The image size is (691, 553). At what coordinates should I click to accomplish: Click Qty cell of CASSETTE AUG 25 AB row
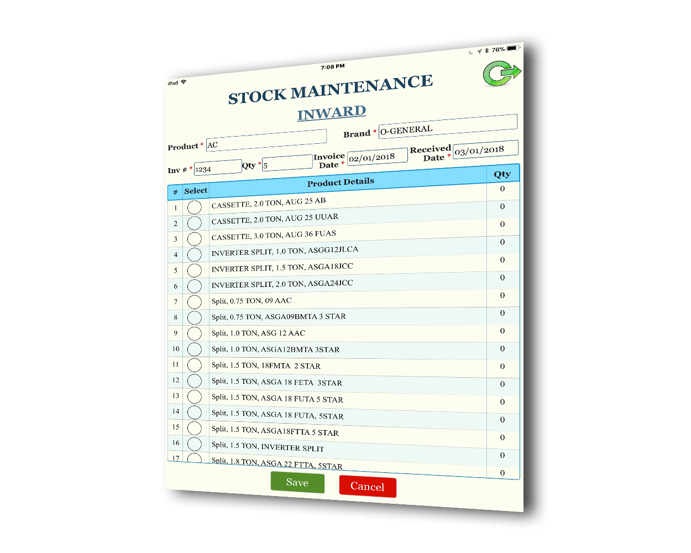click(502, 189)
